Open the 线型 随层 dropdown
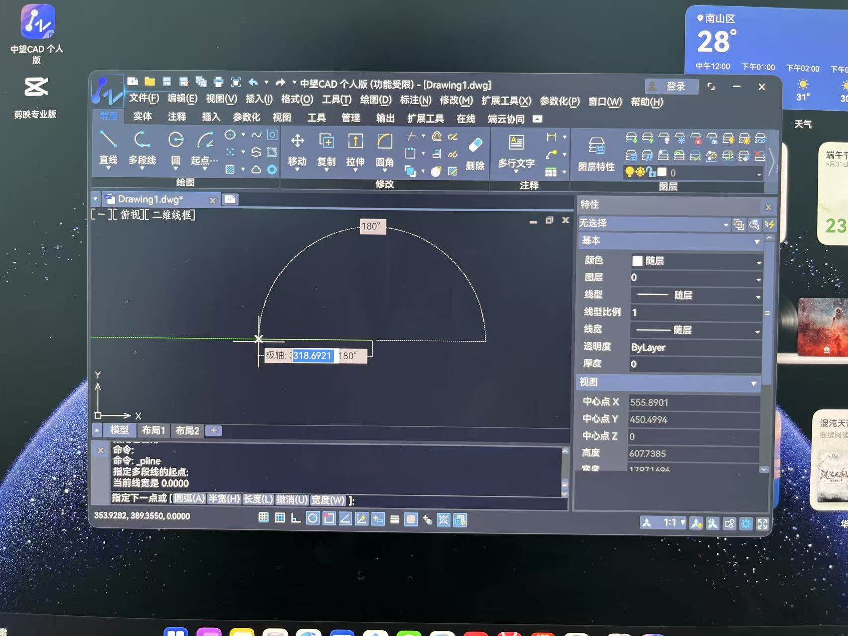 click(696, 296)
